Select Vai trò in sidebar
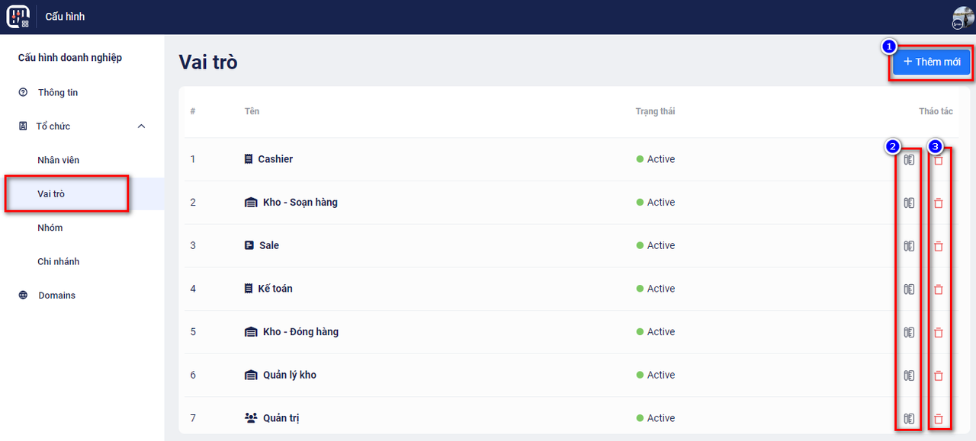This screenshot has height=441, width=976. [x=51, y=194]
